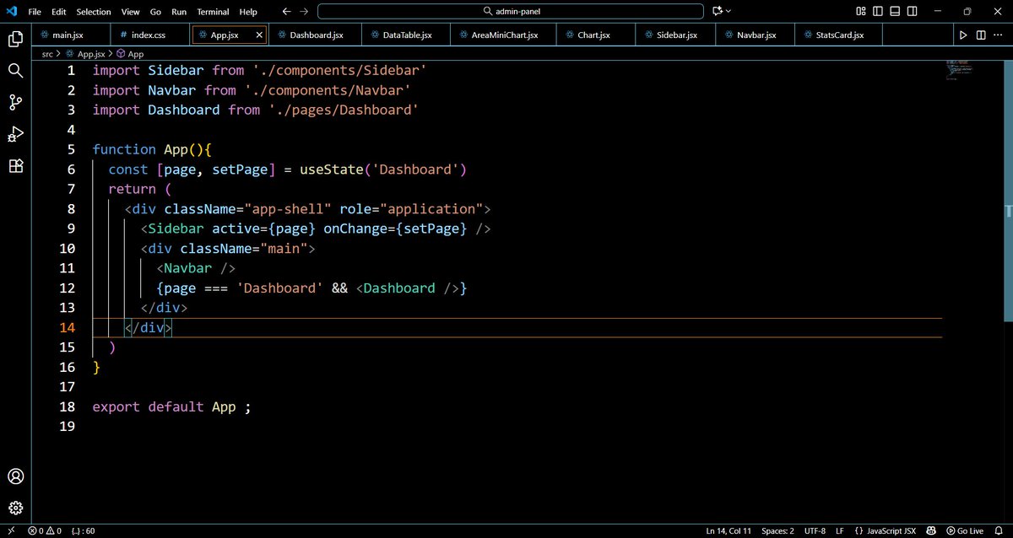Open the notifications bell
The image size is (1013, 538).
1000,531
